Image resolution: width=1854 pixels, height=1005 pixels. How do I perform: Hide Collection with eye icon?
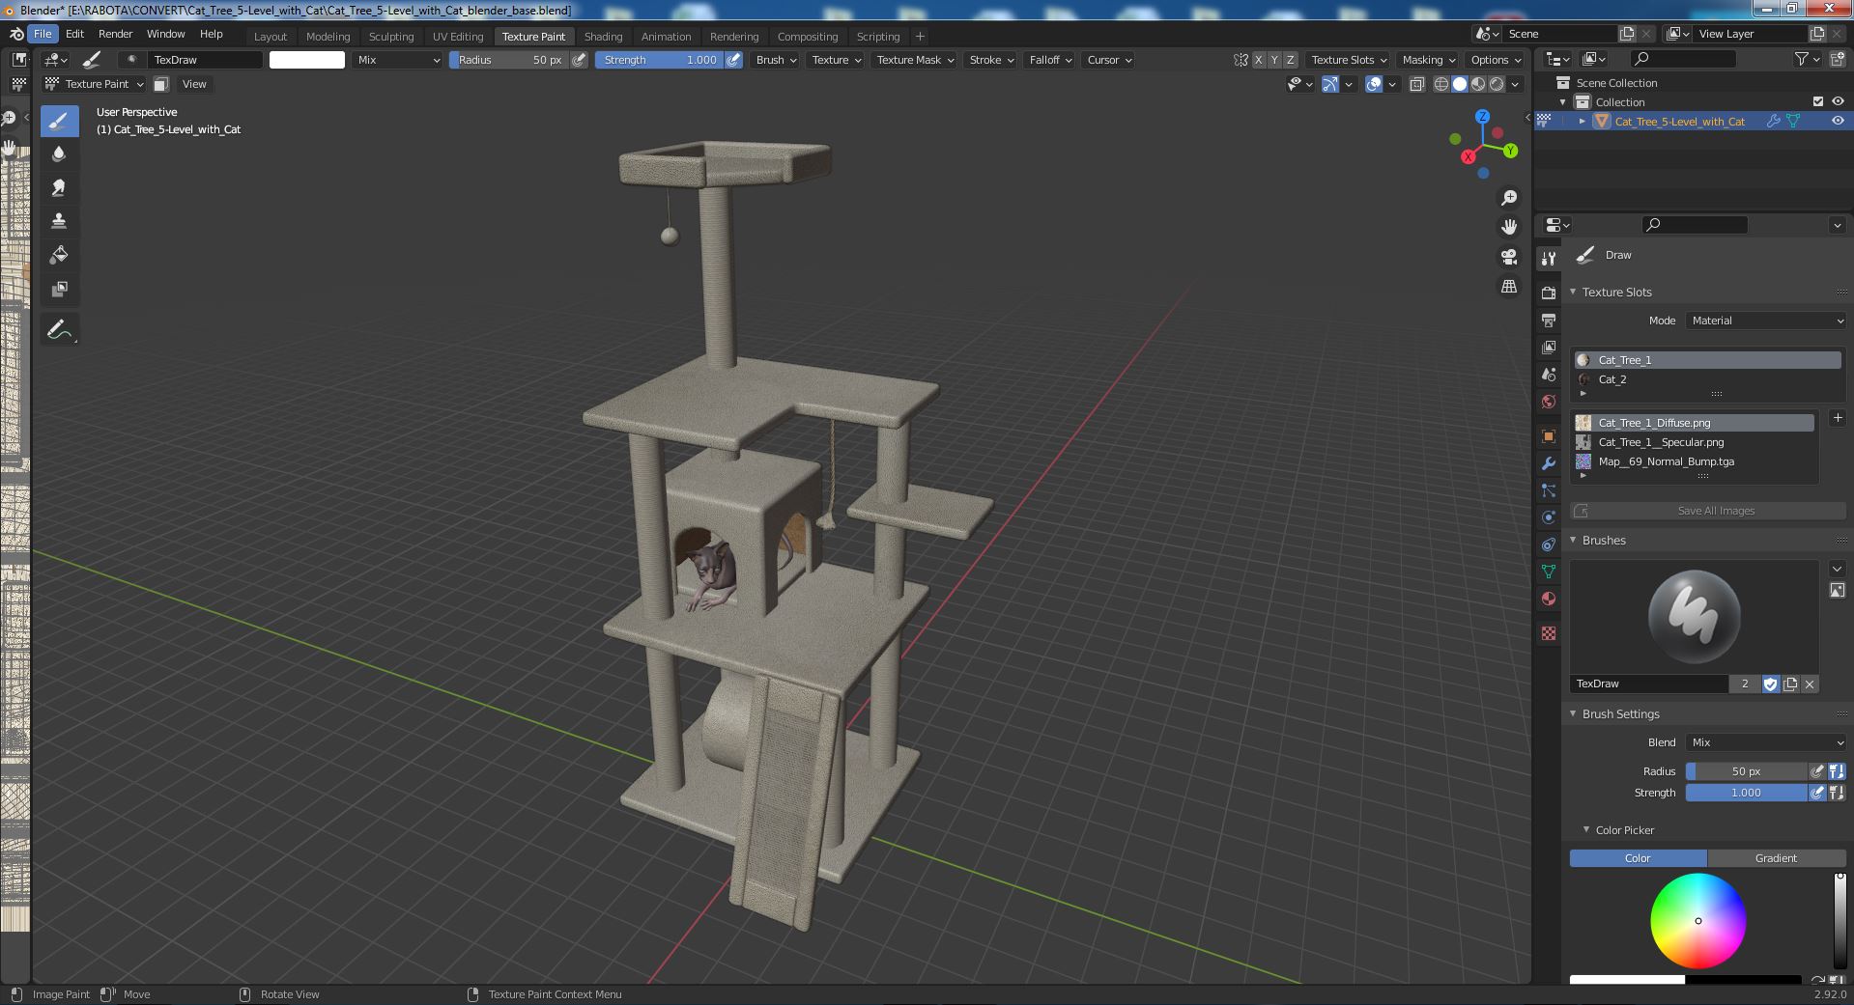pos(1838,101)
